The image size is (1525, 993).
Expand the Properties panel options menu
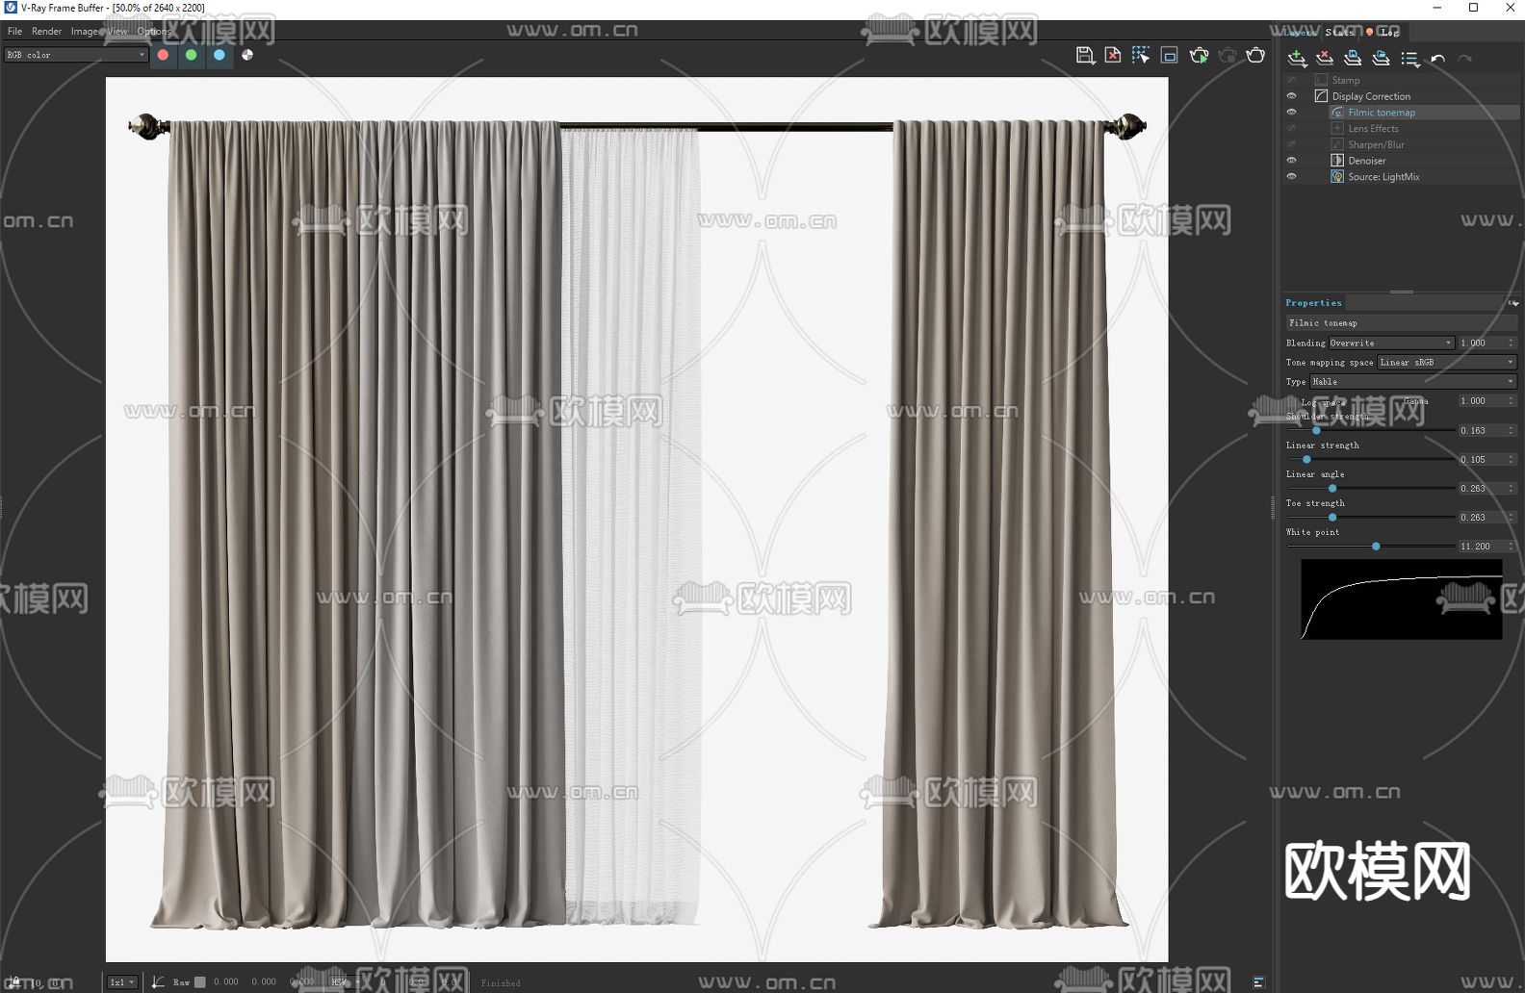coord(1513,303)
